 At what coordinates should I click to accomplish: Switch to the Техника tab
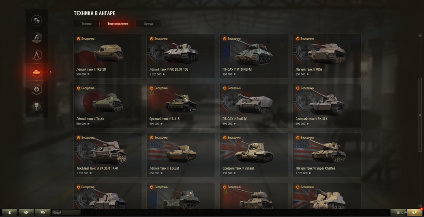pyautogui.click(x=86, y=23)
